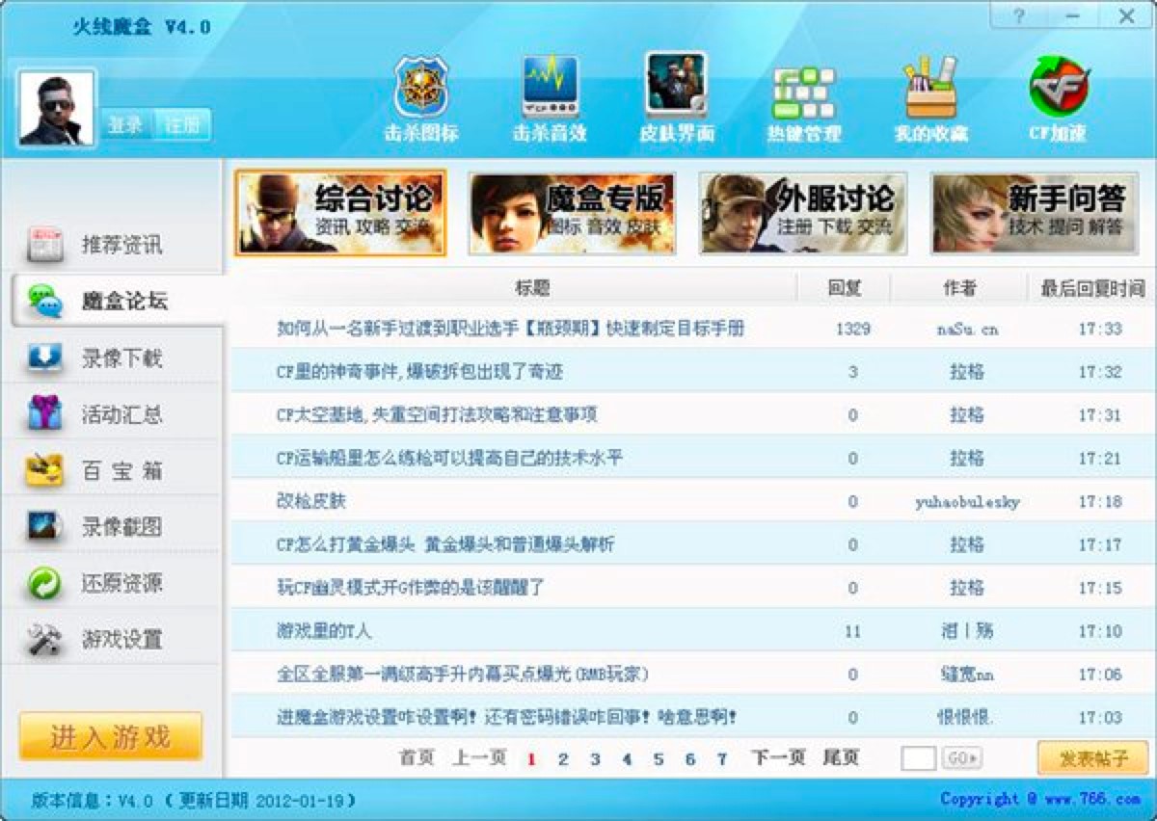The image size is (1157, 821).
Task: Click the GO page jump button
Action: (x=961, y=758)
